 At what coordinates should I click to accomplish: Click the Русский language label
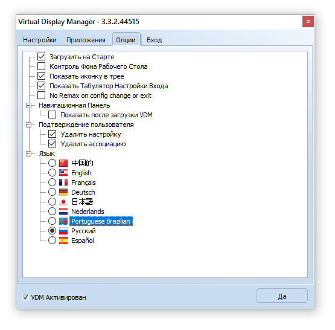[x=83, y=231]
